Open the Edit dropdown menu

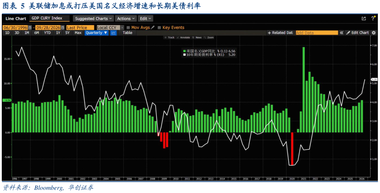coord(145,19)
